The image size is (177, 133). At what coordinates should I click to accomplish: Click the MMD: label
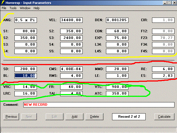(x=99, y=69)
